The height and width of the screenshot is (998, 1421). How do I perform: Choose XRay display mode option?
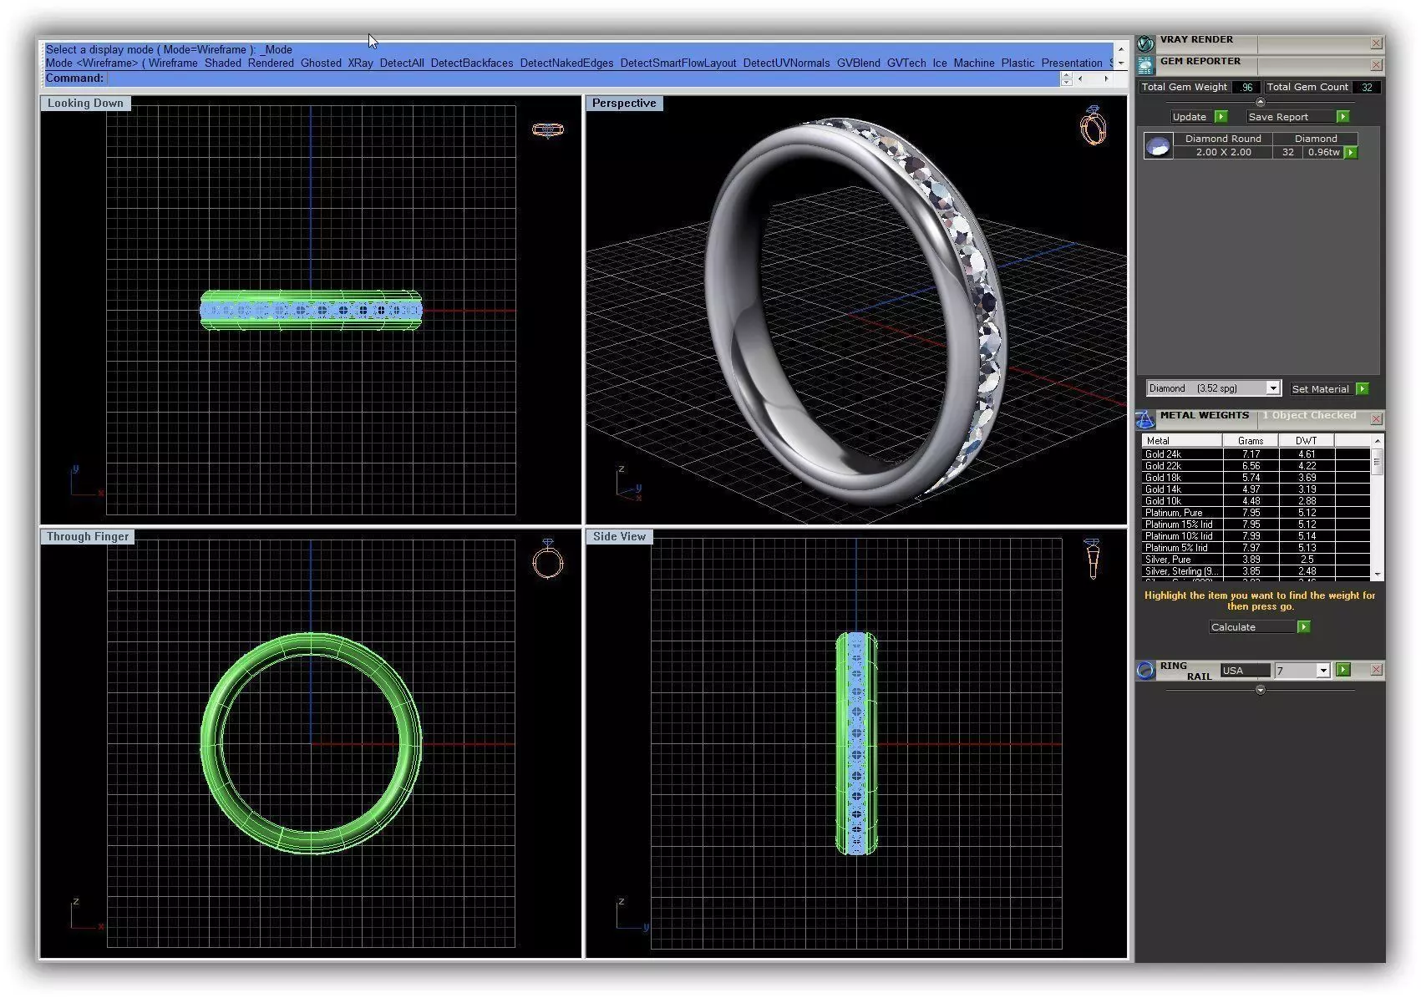click(x=361, y=63)
